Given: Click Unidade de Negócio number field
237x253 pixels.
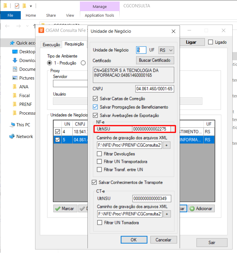Looking at the screenshot, I should pyautogui.click(x=141, y=50).
